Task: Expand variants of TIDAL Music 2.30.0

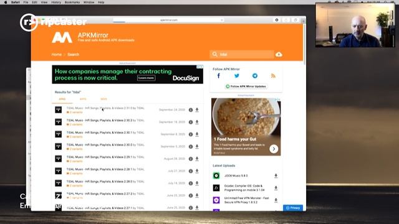Action: 75,149
